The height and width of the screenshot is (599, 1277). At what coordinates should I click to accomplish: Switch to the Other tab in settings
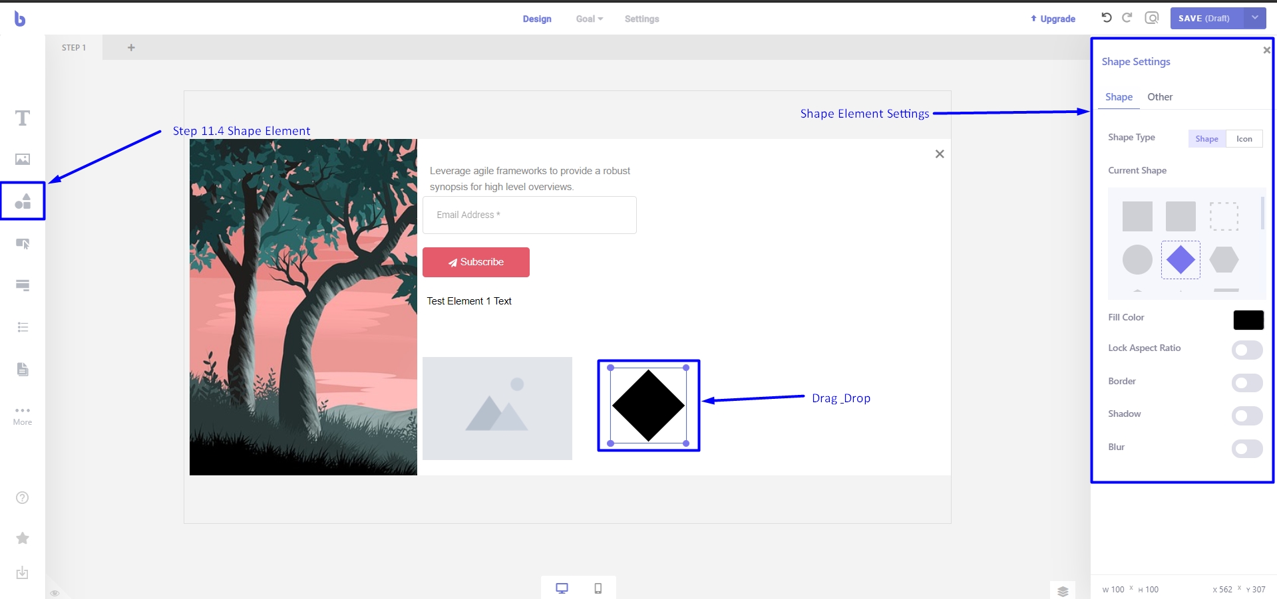coord(1160,97)
